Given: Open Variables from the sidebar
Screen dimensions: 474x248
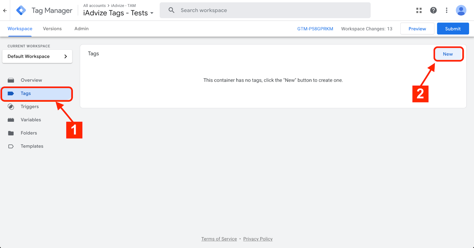Looking at the screenshot, I should [x=31, y=120].
